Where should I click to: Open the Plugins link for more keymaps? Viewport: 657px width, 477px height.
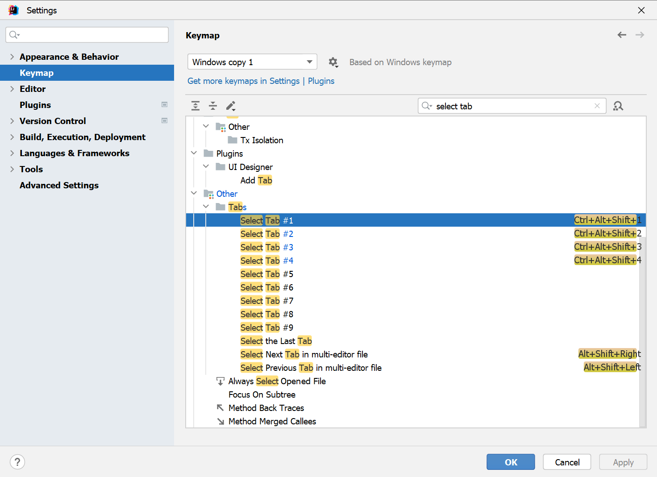click(x=321, y=81)
